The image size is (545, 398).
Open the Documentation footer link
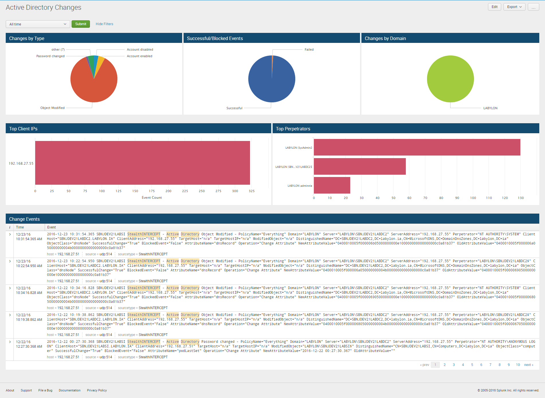[70, 390]
